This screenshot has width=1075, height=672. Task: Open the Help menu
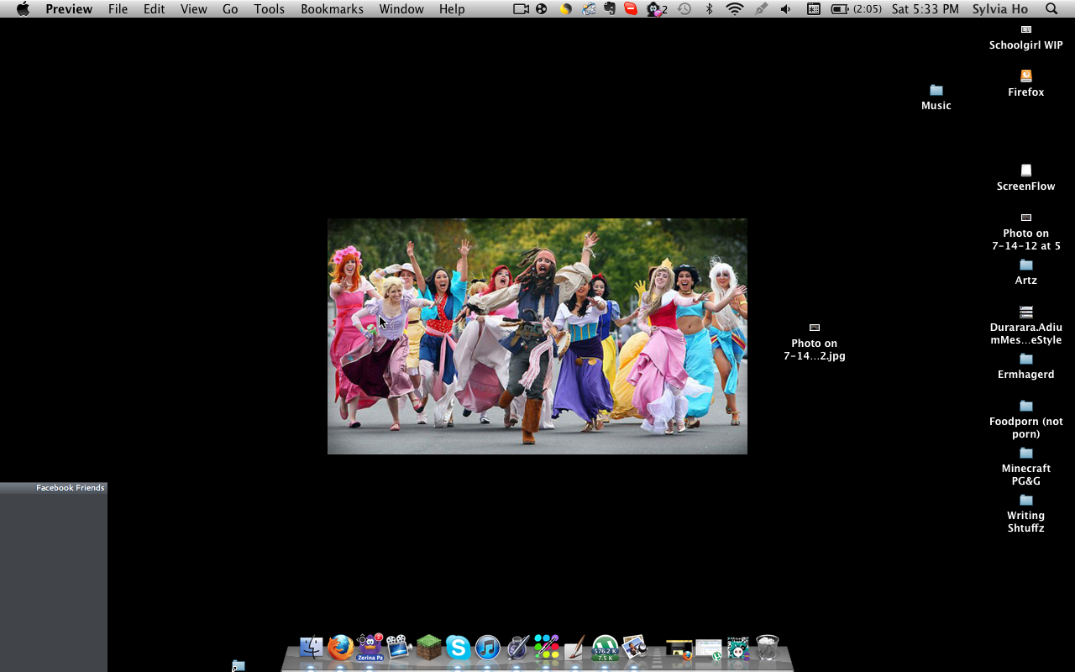452,9
